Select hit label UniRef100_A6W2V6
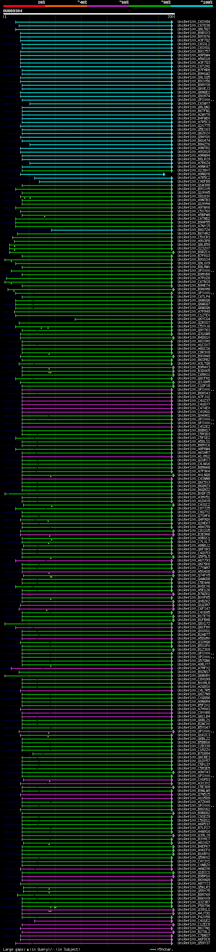 pos(194,869)
